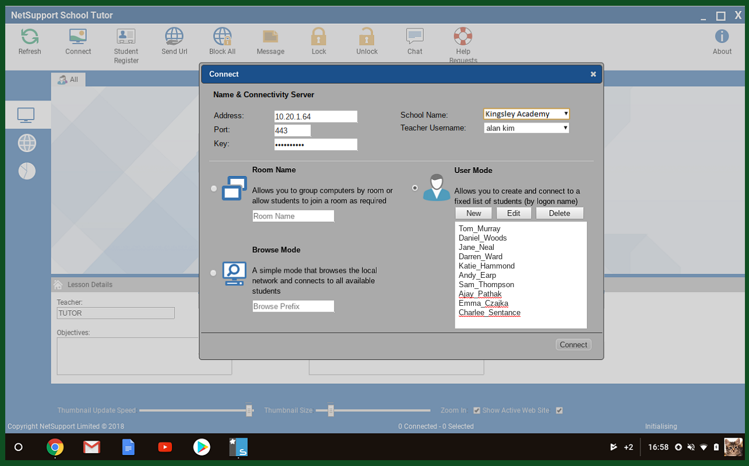Expand the School Name dropdown

click(526, 114)
